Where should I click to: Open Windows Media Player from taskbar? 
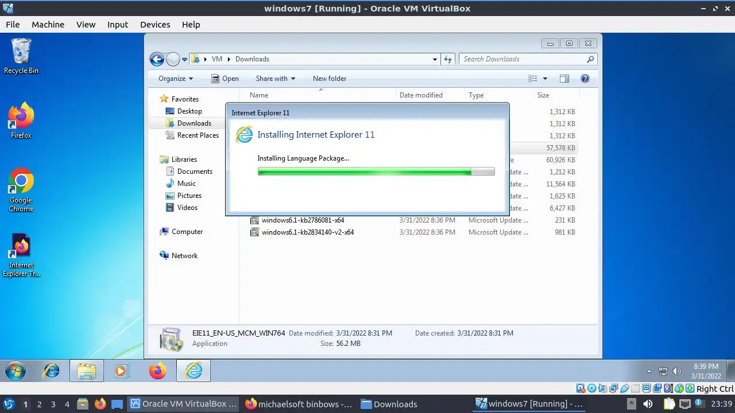(121, 371)
